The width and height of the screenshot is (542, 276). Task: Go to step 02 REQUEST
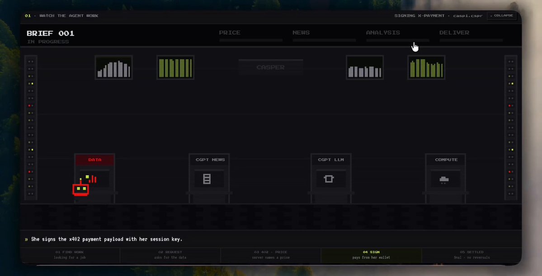tap(170, 255)
